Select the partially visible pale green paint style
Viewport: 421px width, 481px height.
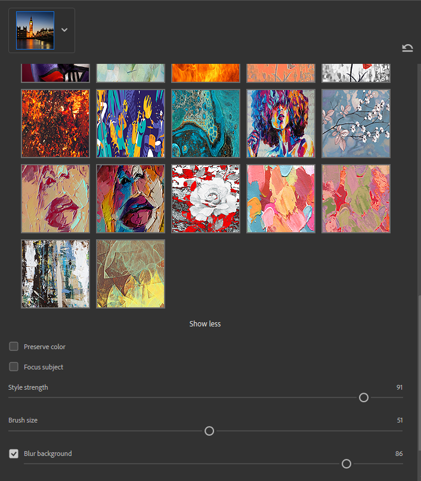tap(131, 73)
